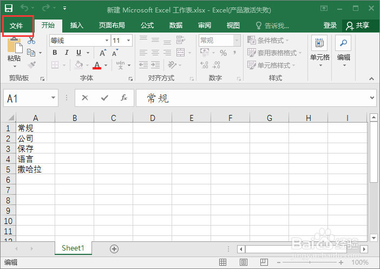380x269 pixels.
Task: Click the Undo arrow icon
Action: click(x=24, y=8)
